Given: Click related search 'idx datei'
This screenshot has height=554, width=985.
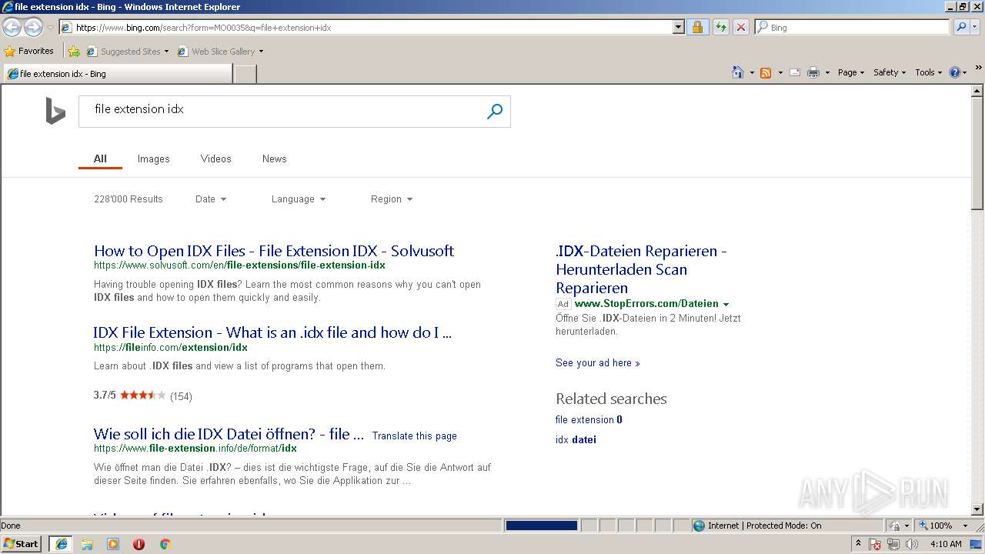Looking at the screenshot, I should point(576,439).
